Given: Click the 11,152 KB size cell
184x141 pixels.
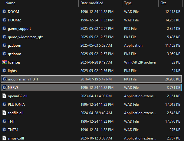Looking at the screenshot, I should [173, 45].
